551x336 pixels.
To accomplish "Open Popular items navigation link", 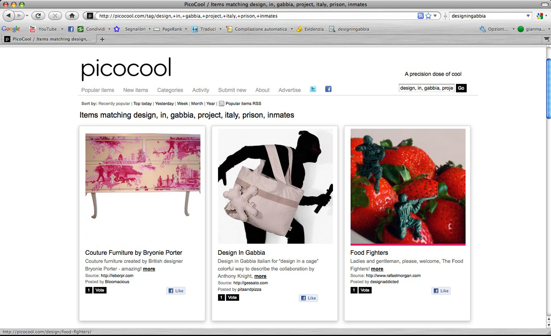I will 98,90.
